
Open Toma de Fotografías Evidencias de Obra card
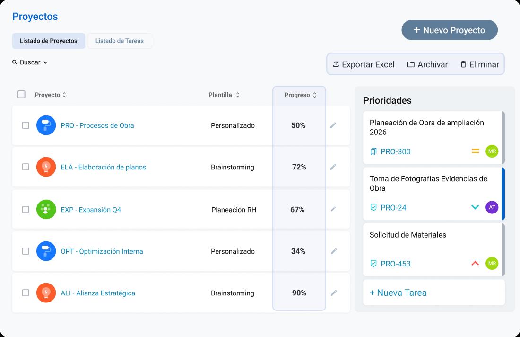click(x=434, y=194)
